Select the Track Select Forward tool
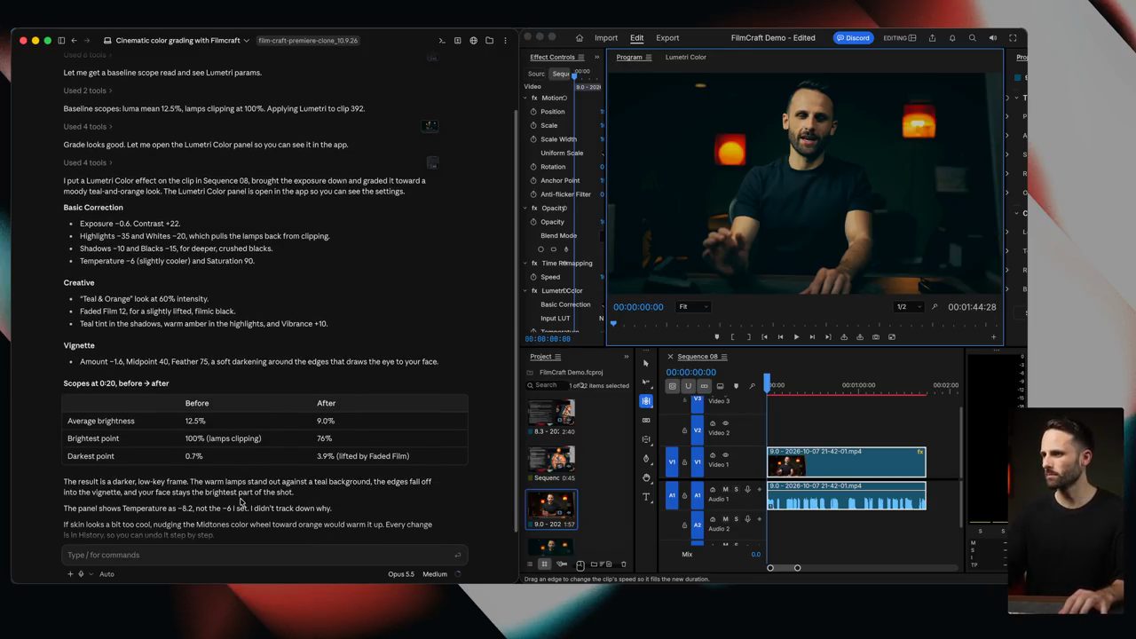 [x=646, y=383]
